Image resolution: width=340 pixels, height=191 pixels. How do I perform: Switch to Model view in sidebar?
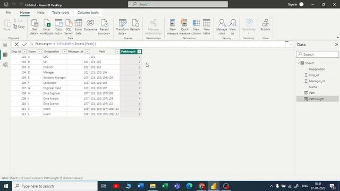[5, 65]
